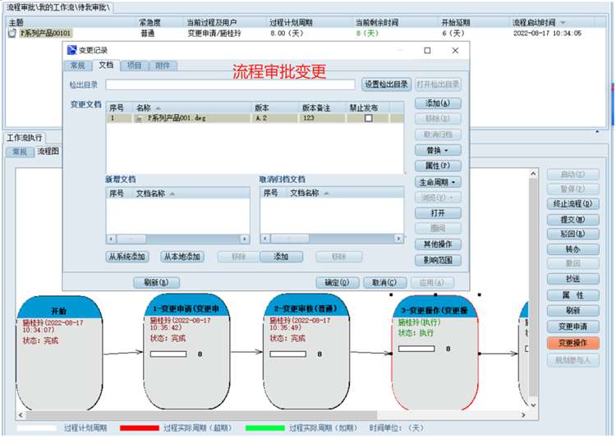Click the orange 变更操作 button
Viewport: 616px width, 438px height.
572,343
